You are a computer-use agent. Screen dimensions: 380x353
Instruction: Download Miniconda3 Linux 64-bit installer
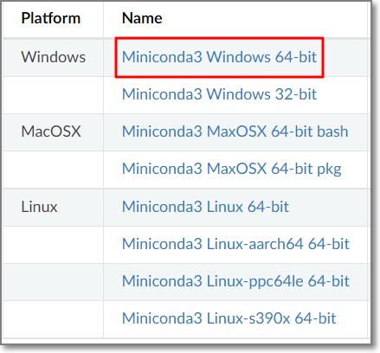tap(205, 207)
